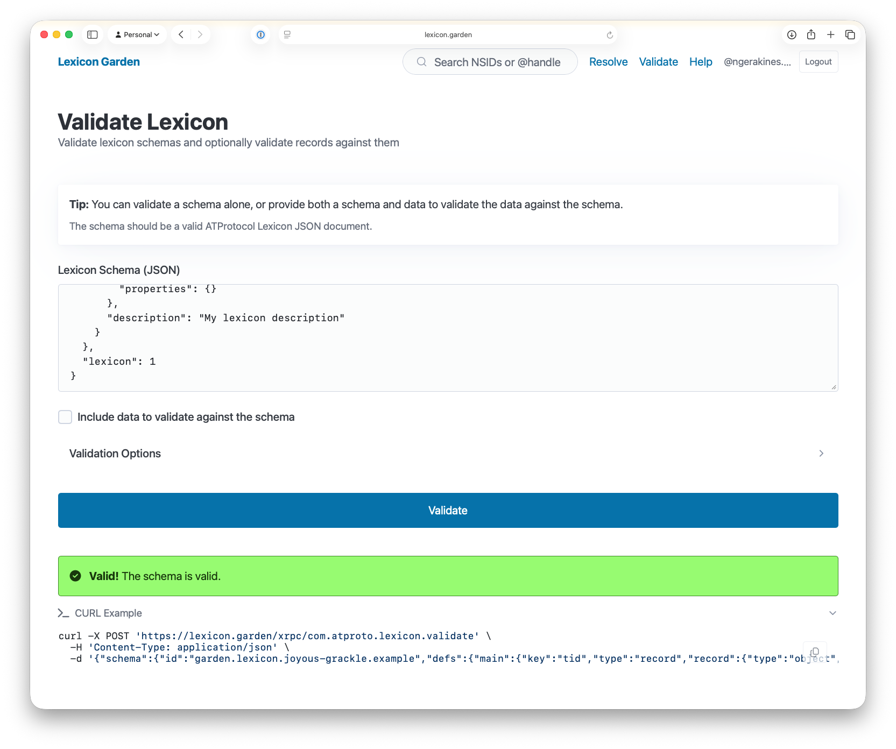Click the Logout button

(818, 62)
